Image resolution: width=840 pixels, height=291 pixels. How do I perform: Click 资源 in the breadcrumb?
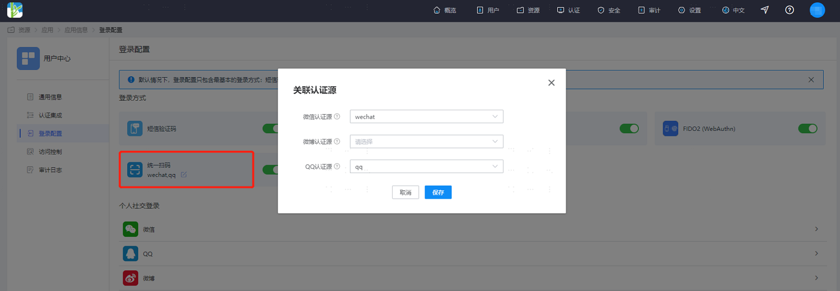pyautogui.click(x=24, y=30)
